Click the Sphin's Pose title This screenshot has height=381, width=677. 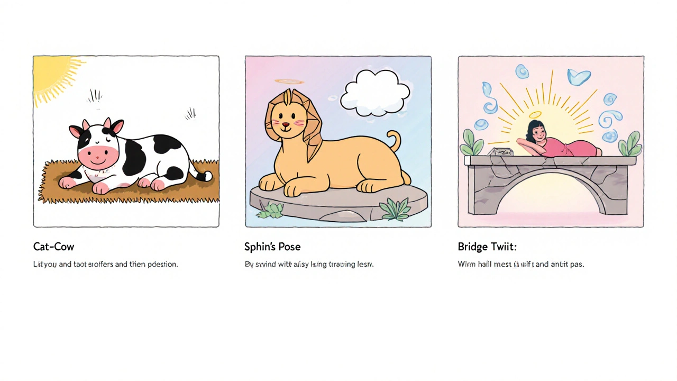[x=272, y=247]
